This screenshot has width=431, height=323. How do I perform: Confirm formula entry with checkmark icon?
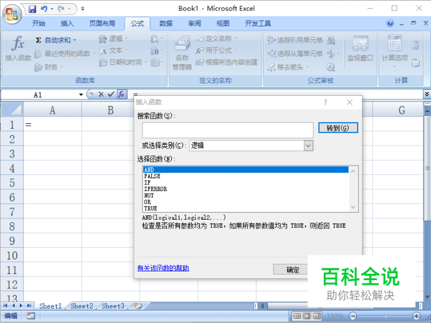111,95
